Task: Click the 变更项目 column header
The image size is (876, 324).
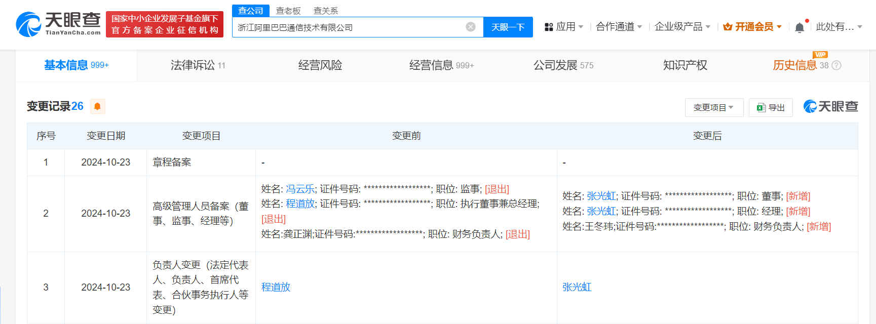Action: (201, 136)
